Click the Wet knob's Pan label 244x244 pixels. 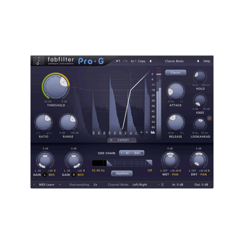tap(175, 174)
